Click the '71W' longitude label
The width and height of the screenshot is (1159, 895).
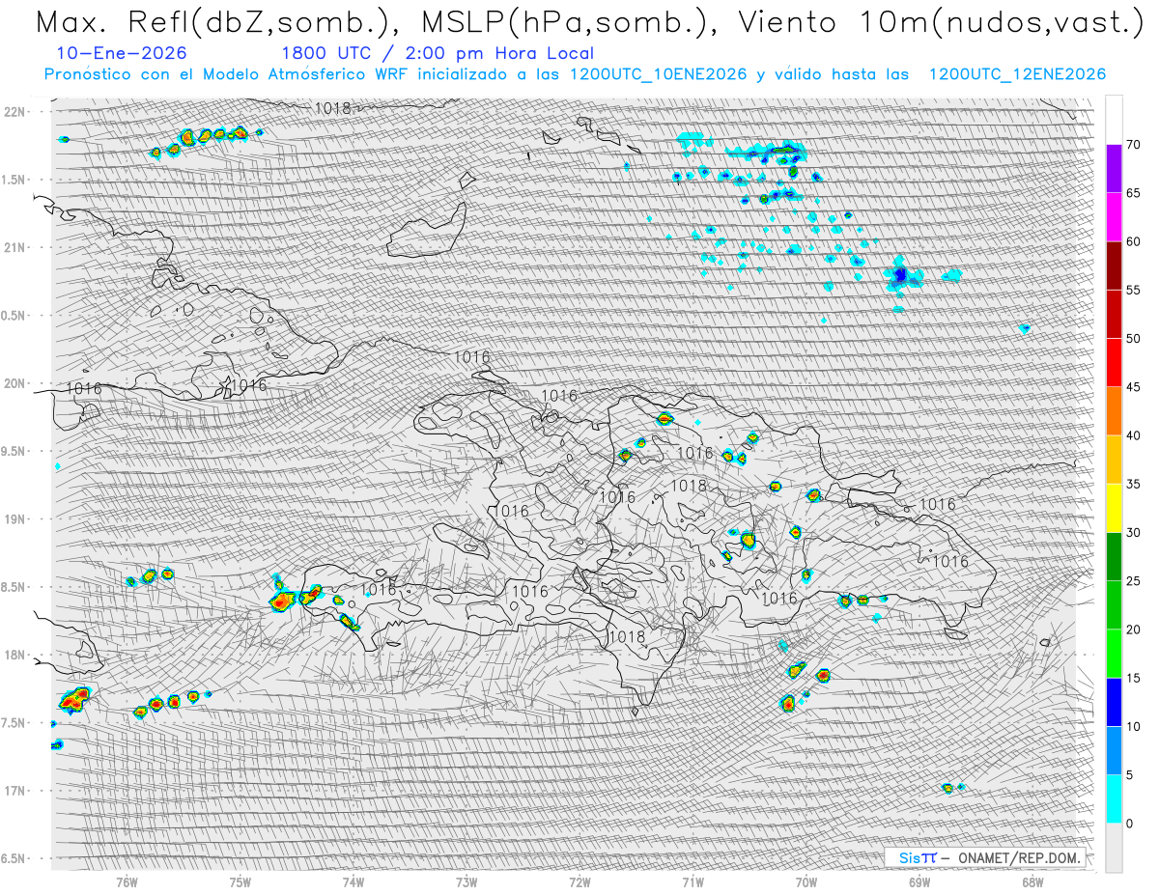[693, 881]
